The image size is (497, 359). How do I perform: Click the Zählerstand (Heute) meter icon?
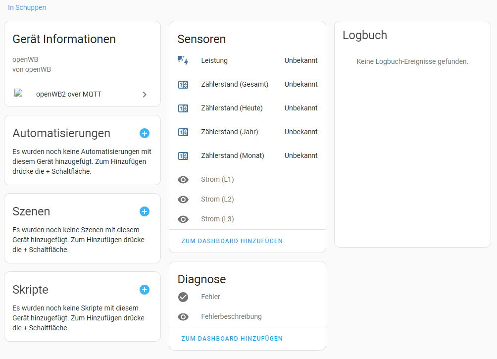183,108
